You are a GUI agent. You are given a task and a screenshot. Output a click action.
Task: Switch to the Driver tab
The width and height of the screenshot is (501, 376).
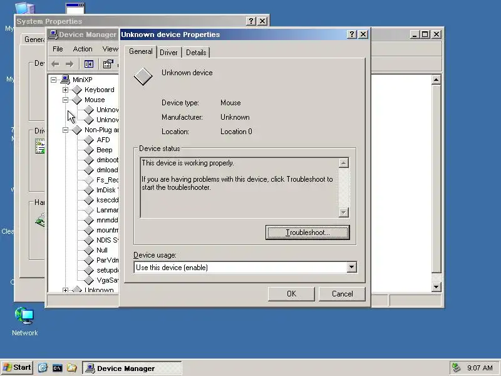pyautogui.click(x=168, y=53)
